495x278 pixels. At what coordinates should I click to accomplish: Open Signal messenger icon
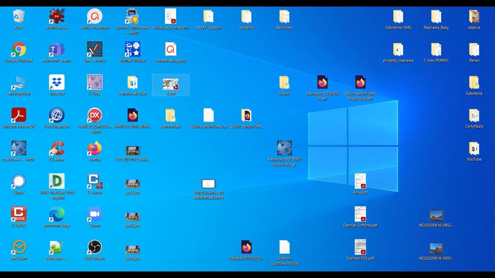point(19,181)
